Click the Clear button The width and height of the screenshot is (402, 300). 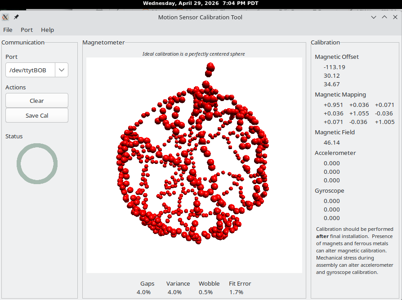(37, 101)
